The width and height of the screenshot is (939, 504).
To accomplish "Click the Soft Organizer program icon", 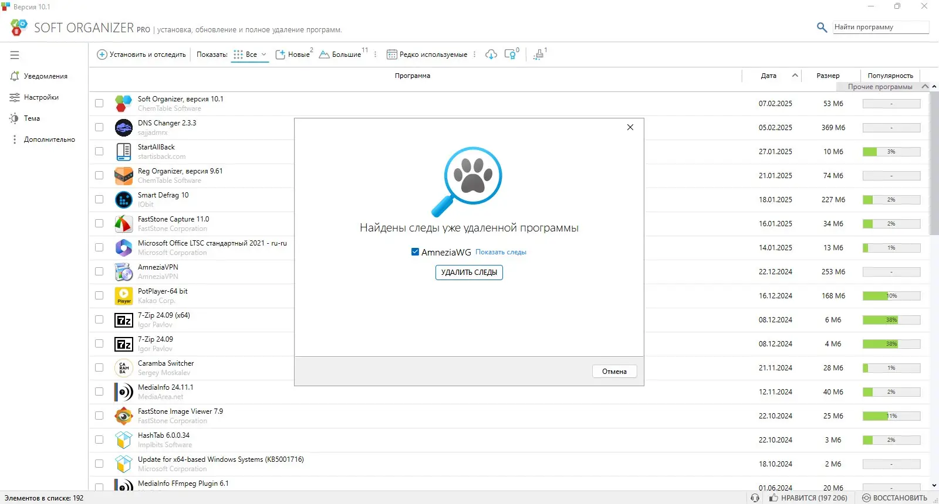I will (x=123, y=104).
